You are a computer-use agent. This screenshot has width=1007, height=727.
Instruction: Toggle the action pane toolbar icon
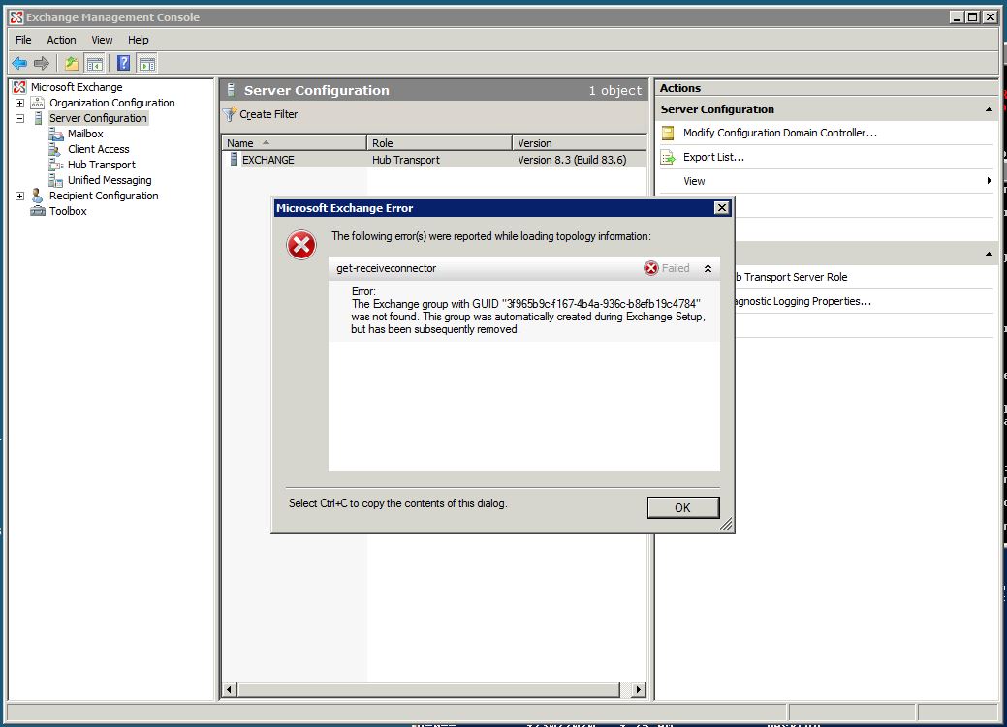(147, 63)
